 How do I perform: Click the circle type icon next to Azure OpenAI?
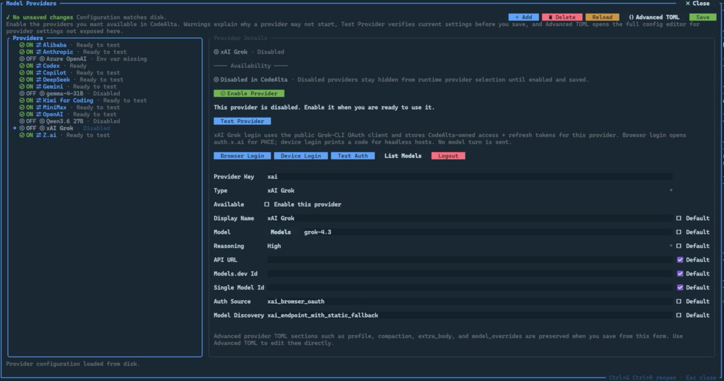tap(42, 59)
